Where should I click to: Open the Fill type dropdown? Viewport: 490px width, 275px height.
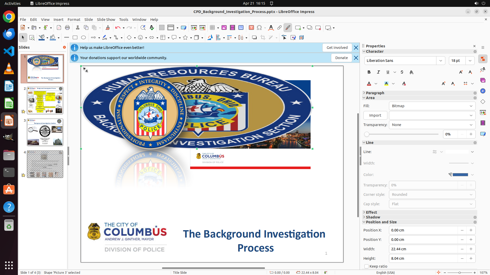[432, 106]
